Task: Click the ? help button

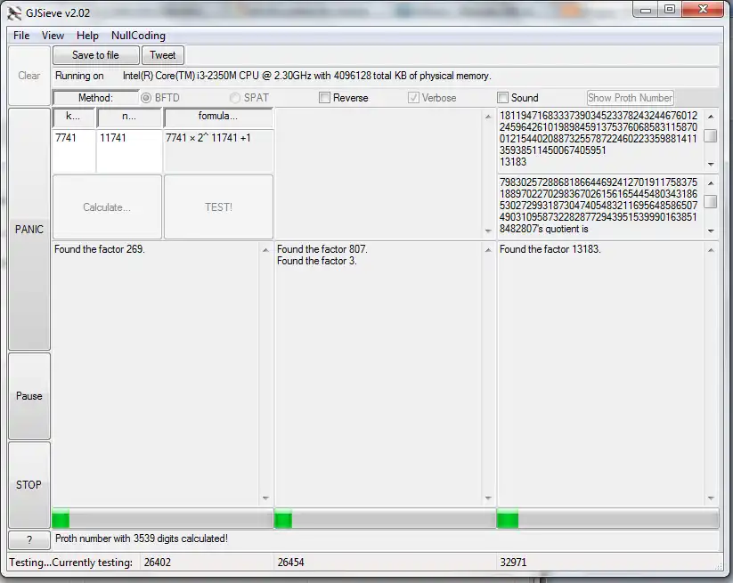Action: (29, 540)
